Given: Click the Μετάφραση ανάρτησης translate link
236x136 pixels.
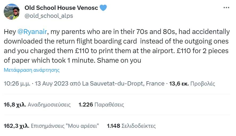Looking at the screenshot, I should pyautogui.click(x=32, y=70).
